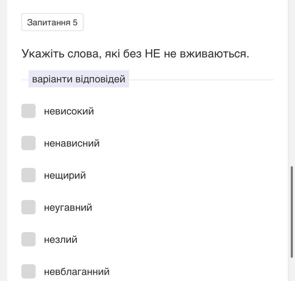
Task: Click the незлий answer label text
Action: pyautogui.click(x=61, y=240)
